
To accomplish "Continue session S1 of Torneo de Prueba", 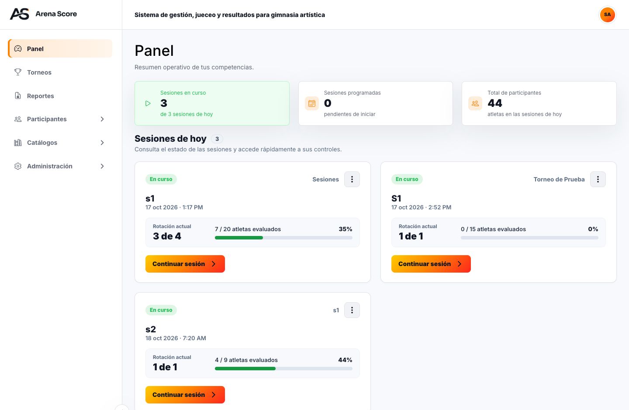I will [431, 264].
